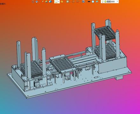Toggle the light blue square background icon

[93, 2]
